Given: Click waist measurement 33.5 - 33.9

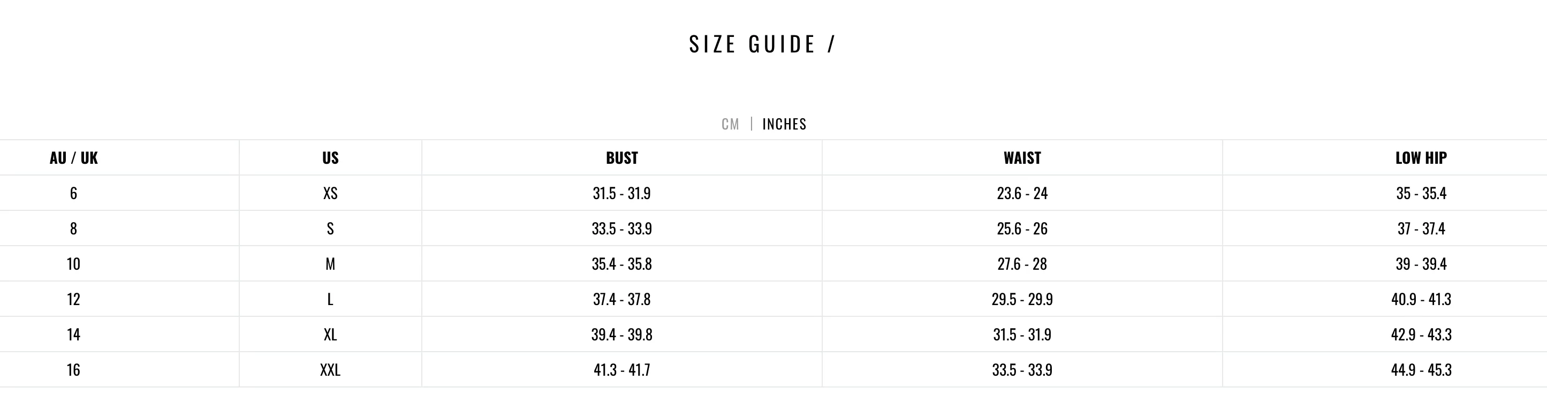Looking at the screenshot, I should (1022, 370).
